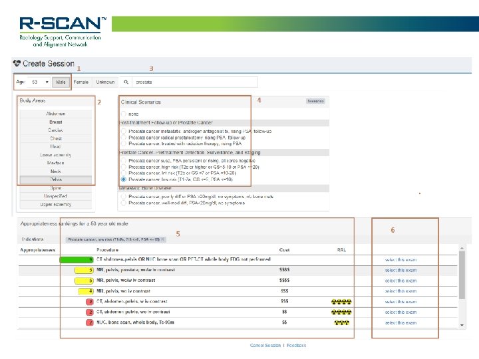The width and height of the screenshot is (479, 359).
Task: Select this exam for CT abdomen-pelvis OR NUC not performed
Action: 400,260
